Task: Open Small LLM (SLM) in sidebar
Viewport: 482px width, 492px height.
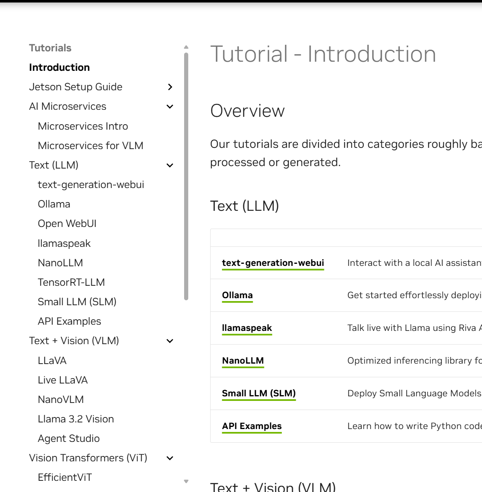Action: pos(77,302)
